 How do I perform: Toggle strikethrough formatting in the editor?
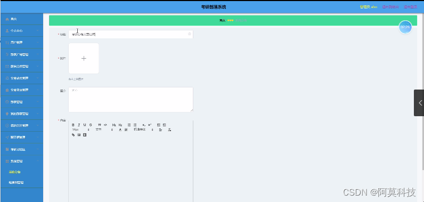[91, 125]
